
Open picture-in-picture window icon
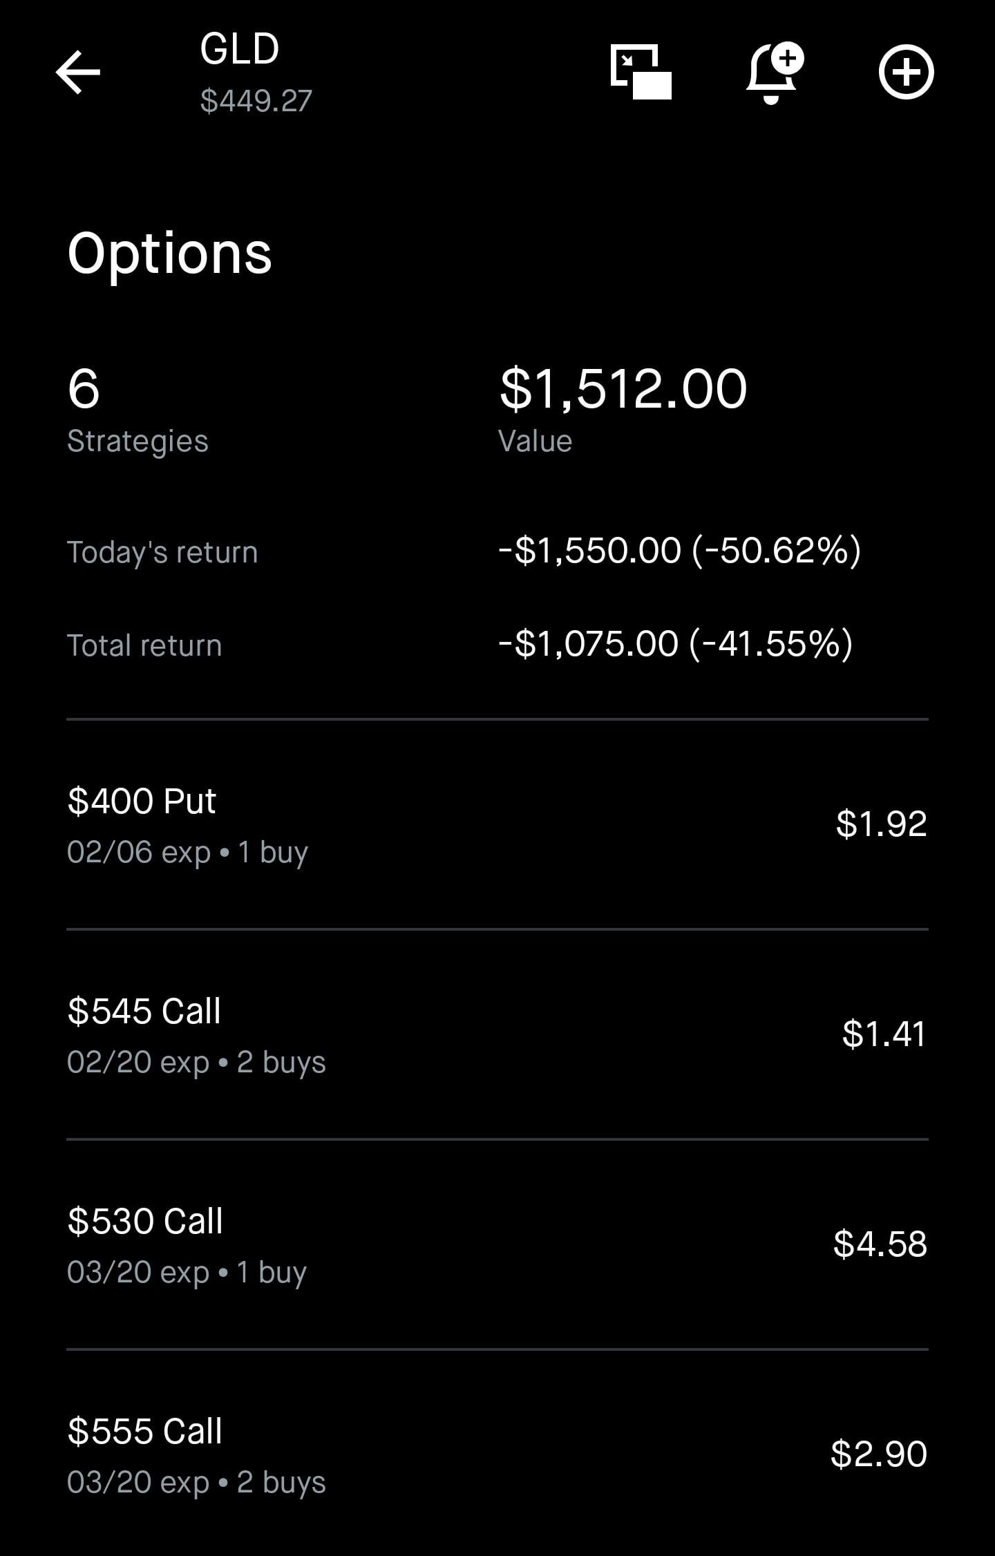point(641,72)
